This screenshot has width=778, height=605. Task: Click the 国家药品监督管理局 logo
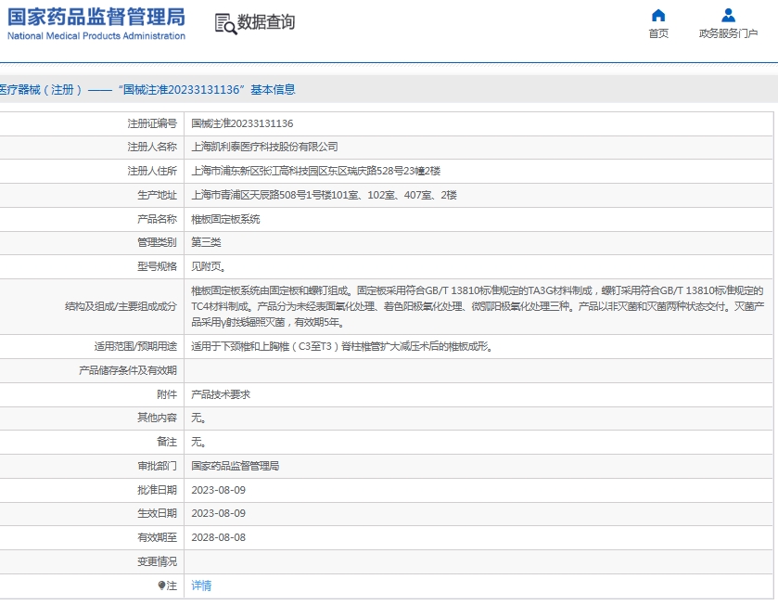pos(96,17)
